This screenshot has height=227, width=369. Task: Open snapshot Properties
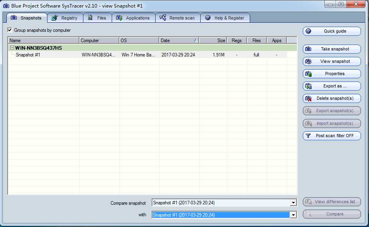332,74
